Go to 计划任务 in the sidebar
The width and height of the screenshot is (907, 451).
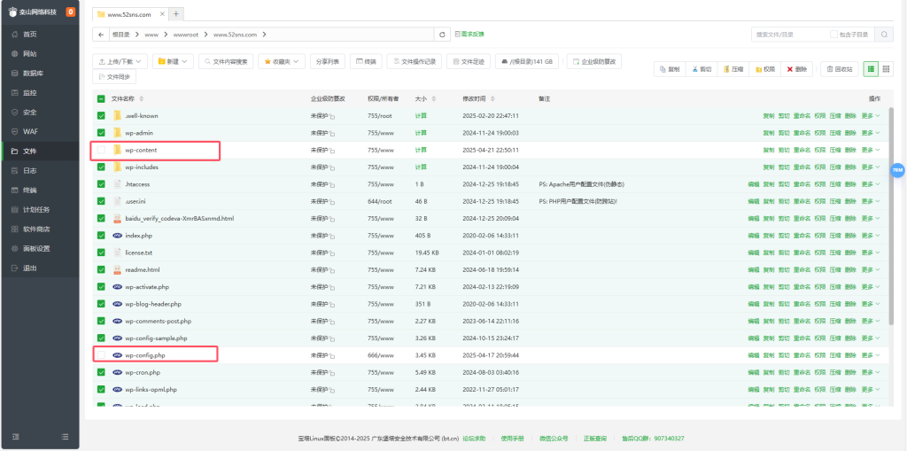pyautogui.click(x=36, y=209)
